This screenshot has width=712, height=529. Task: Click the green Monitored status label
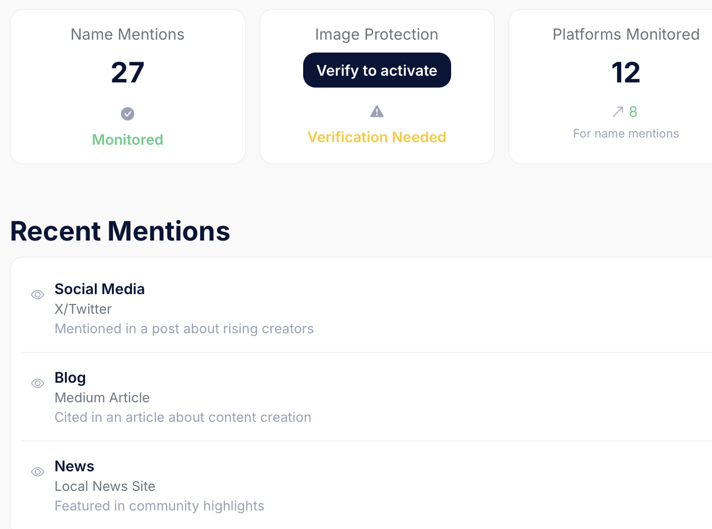coord(127,140)
